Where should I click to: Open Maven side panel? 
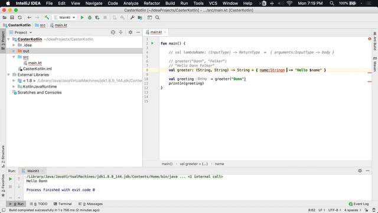375,64
